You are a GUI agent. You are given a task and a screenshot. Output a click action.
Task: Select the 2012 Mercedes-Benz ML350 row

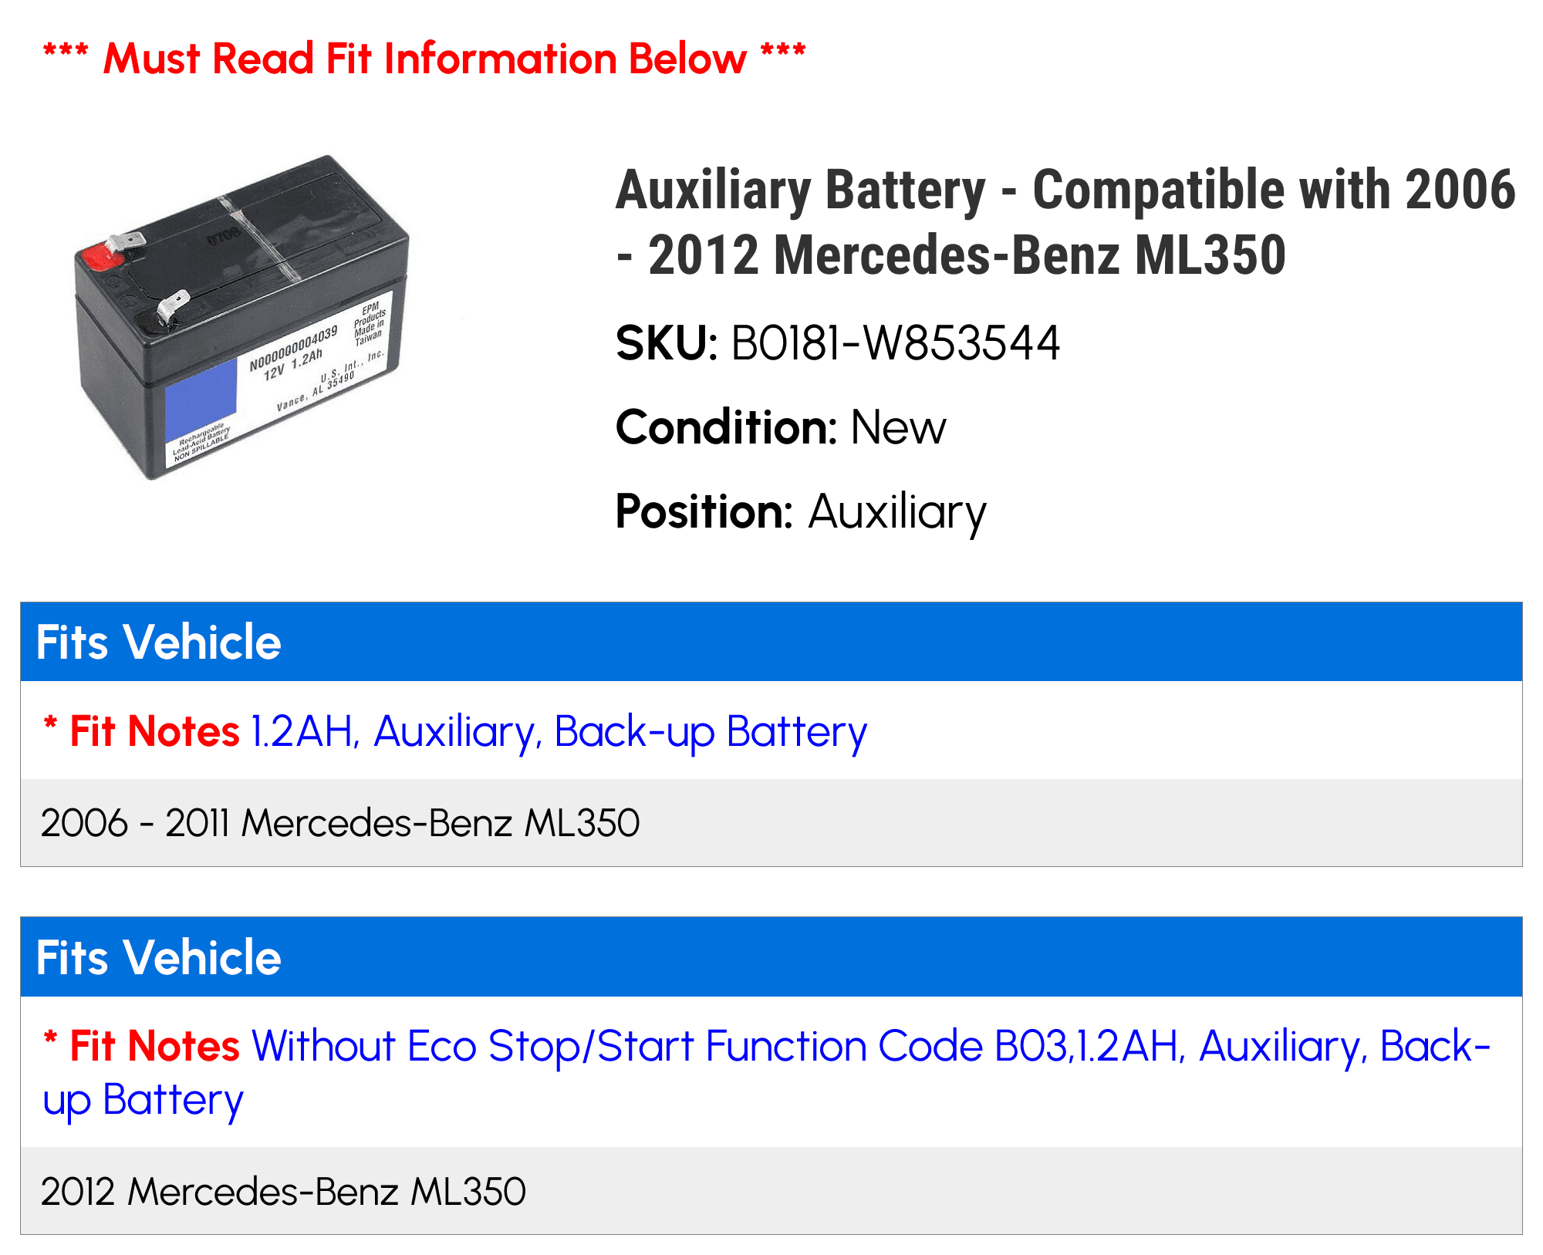771,1191
